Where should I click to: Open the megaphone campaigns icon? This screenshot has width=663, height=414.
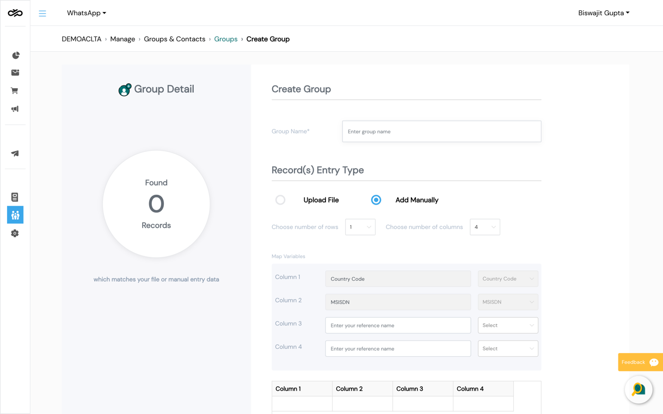[15, 109]
